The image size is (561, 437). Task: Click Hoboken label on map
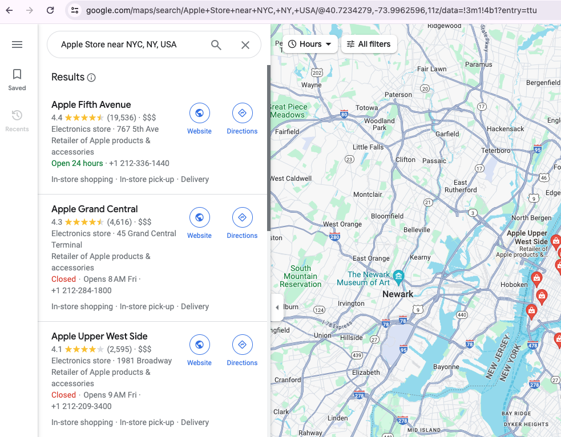tap(514, 285)
